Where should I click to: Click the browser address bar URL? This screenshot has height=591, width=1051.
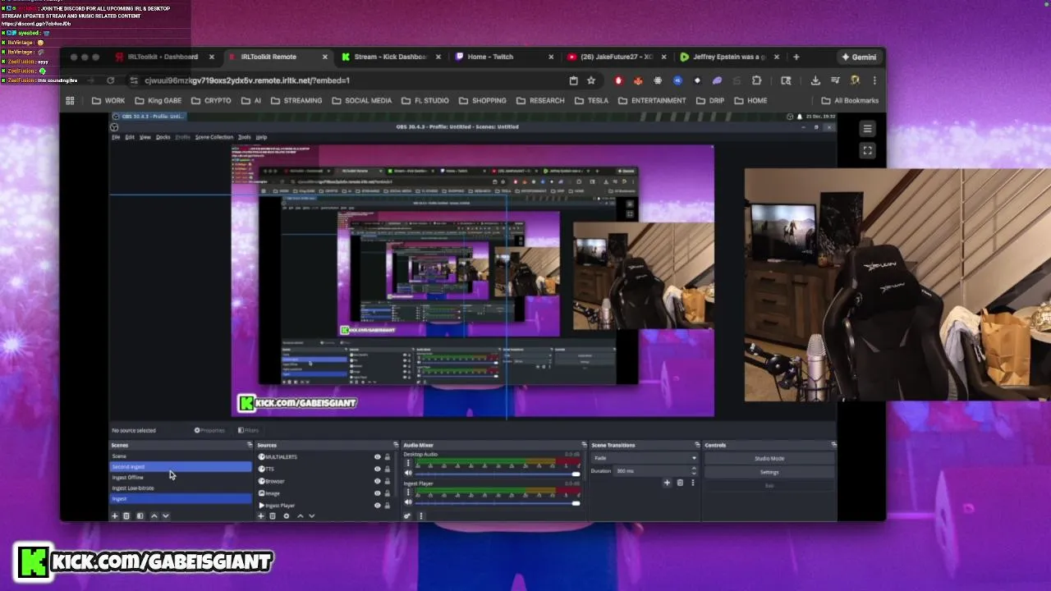247,80
